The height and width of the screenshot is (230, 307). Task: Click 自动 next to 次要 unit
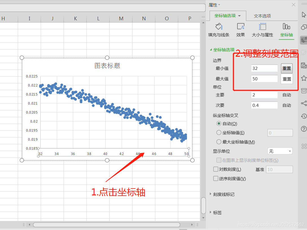(x=287, y=105)
